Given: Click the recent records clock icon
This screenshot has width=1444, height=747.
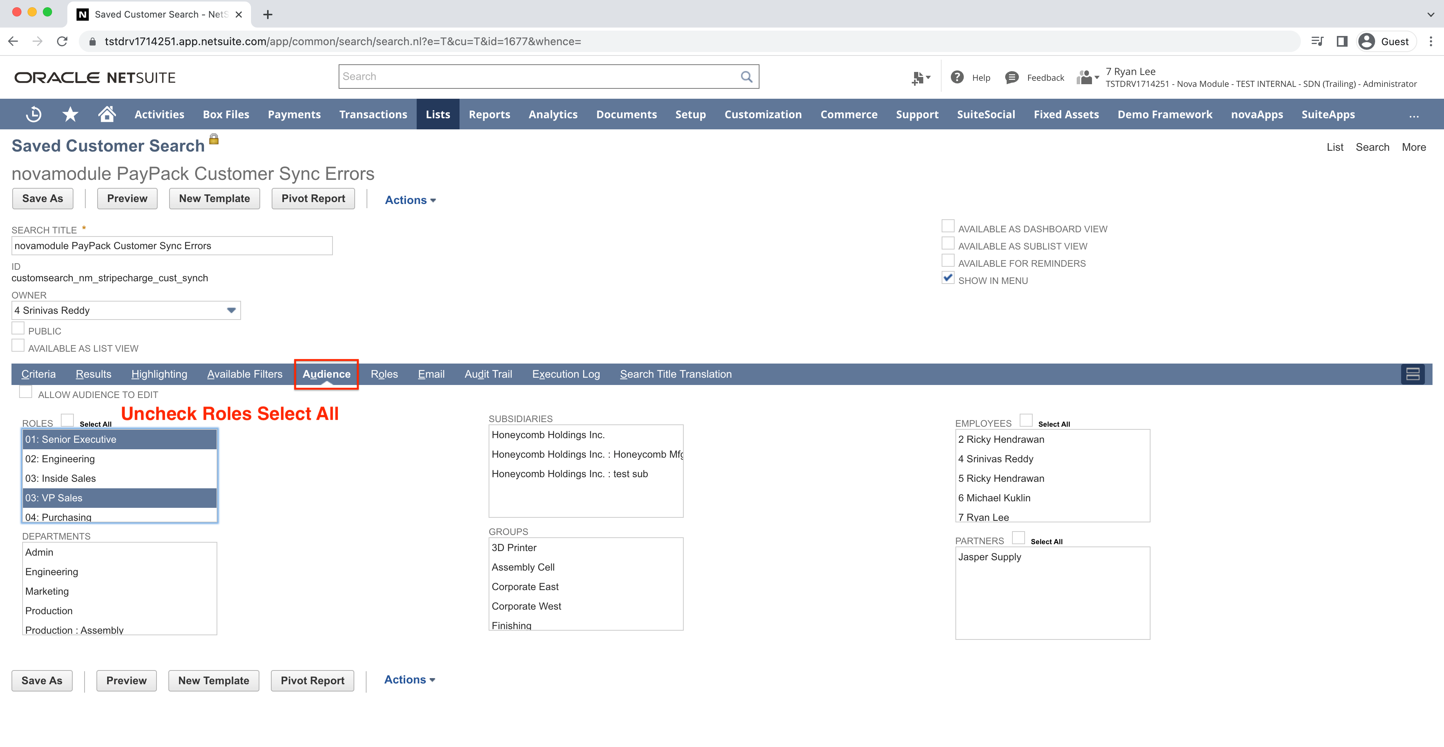Looking at the screenshot, I should click(34, 114).
